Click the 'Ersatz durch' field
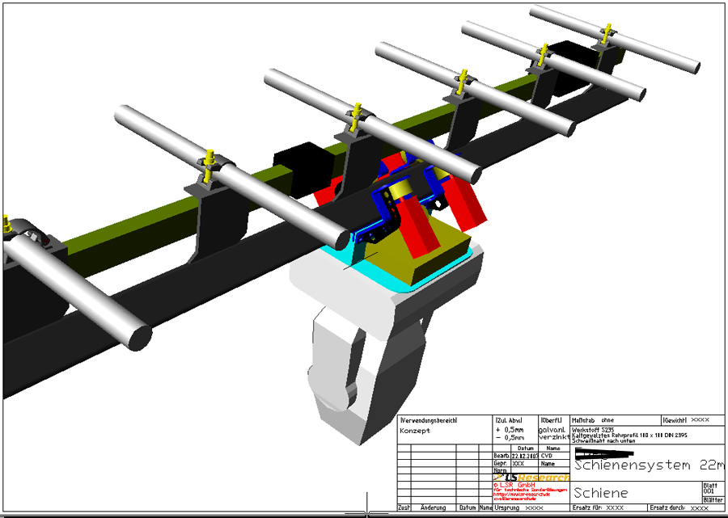Image resolution: width=728 pixels, height=518 pixels. coord(678,507)
